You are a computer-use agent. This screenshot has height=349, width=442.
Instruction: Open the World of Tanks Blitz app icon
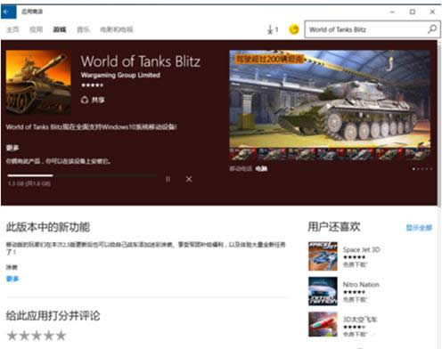[x=38, y=82]
